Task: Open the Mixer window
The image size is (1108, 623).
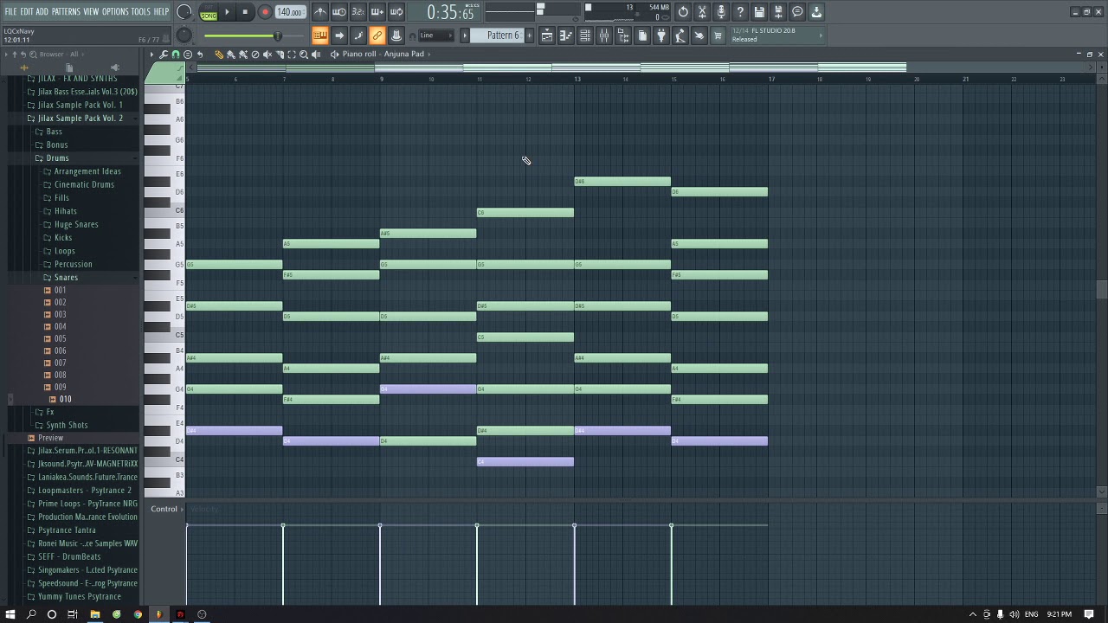Action: point(604,35)
